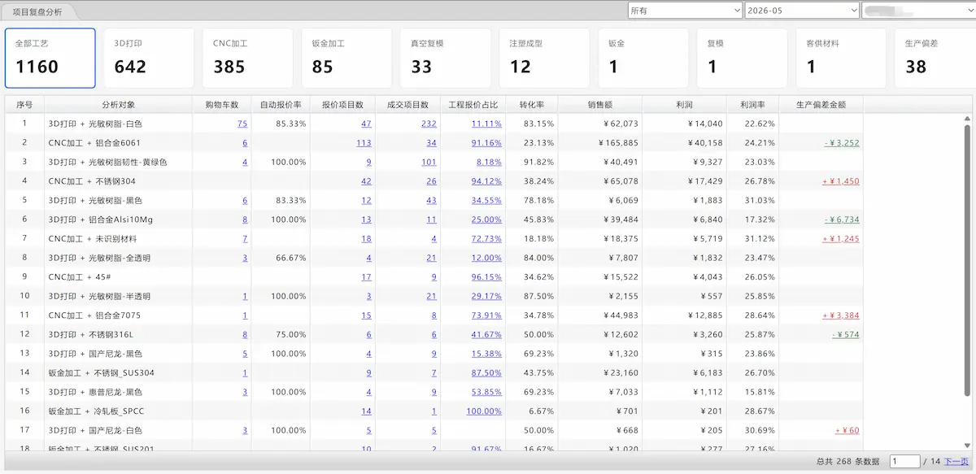Open the 11.11% engineering quote link
Screen dimensions: 976x474
[486, 124]
